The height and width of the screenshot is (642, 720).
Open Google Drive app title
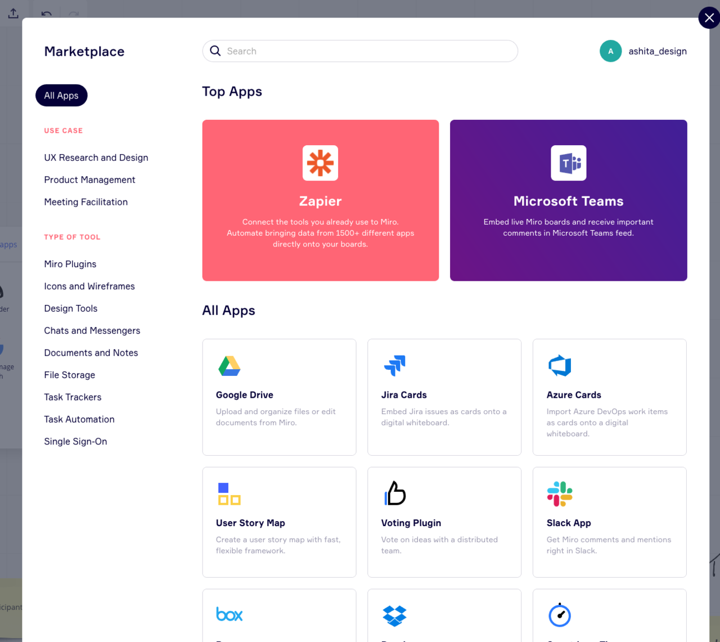[x=245, y=395]
